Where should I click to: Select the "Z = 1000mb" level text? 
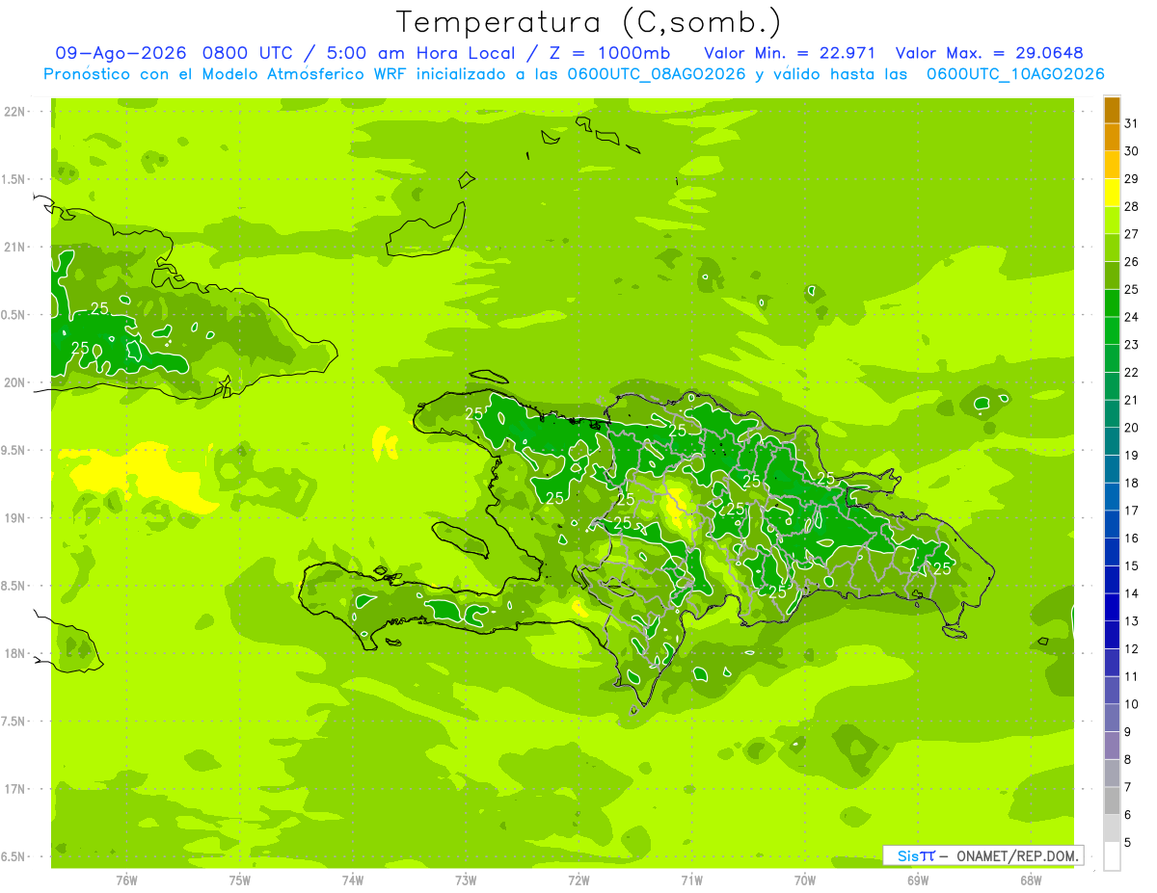click(x=608, y=53)
